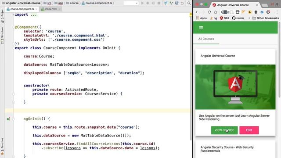Collapse the ngOnInit method fold marker
Screen dimensions: 281x158
pyautogui.click(x=13, y=119)
